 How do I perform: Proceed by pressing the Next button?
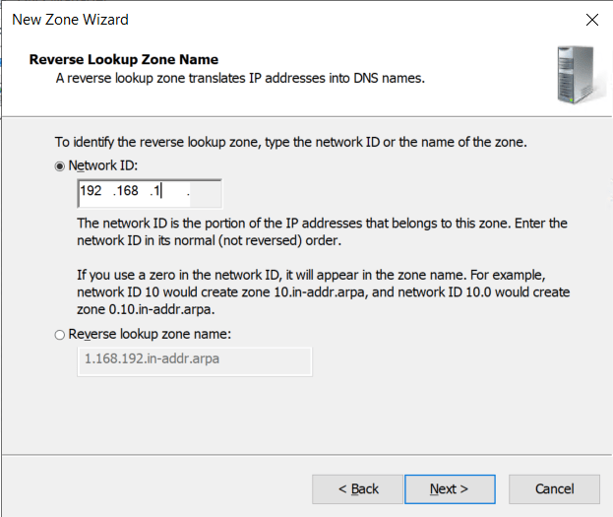point(449,488)
